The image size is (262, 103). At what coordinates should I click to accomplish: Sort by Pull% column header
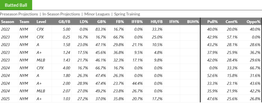pyautogui.click(x=212, y=22)
